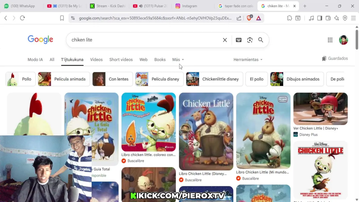Screen dimensions: 359x202
Task: Expand the Herramientas dropdown
Action: click(x=248, y=59)
